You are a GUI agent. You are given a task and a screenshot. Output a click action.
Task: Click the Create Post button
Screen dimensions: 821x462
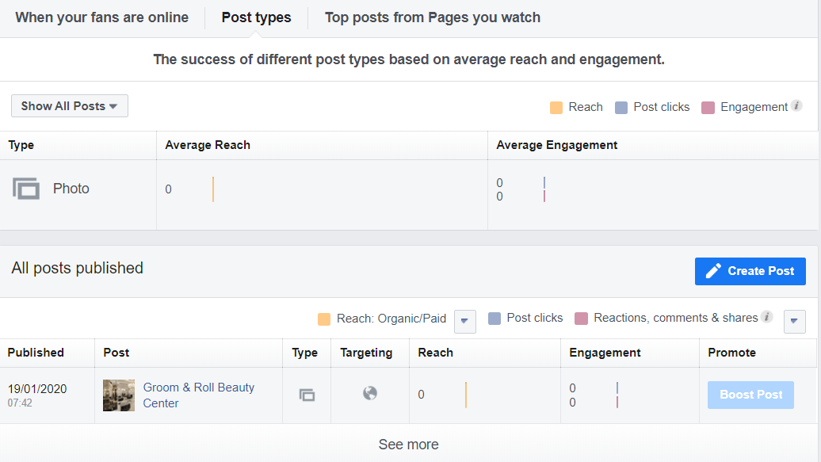tap(750, 271)
